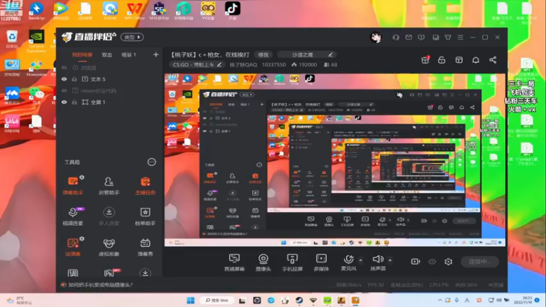
Task: Show the steam好友代码 source
Action: click(64, 91)
